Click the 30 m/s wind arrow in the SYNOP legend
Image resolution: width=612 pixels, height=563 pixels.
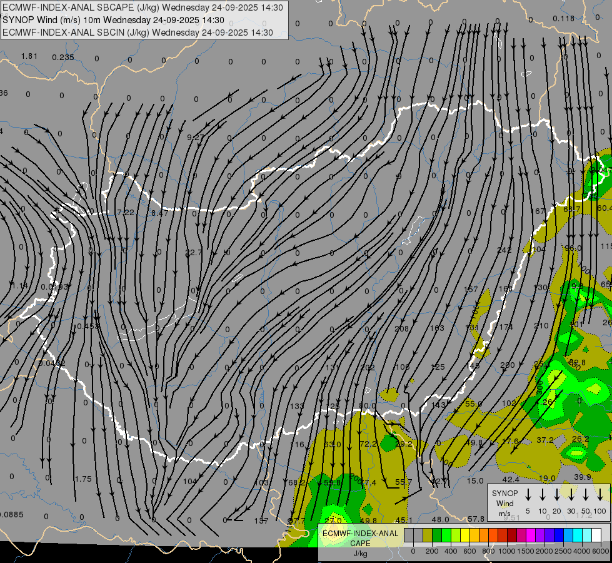click(571, 495)
